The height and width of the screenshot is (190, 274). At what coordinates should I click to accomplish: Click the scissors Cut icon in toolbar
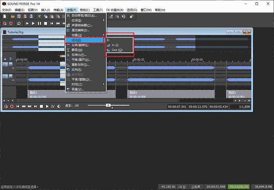pyautogui.click(x=40, y=16)
